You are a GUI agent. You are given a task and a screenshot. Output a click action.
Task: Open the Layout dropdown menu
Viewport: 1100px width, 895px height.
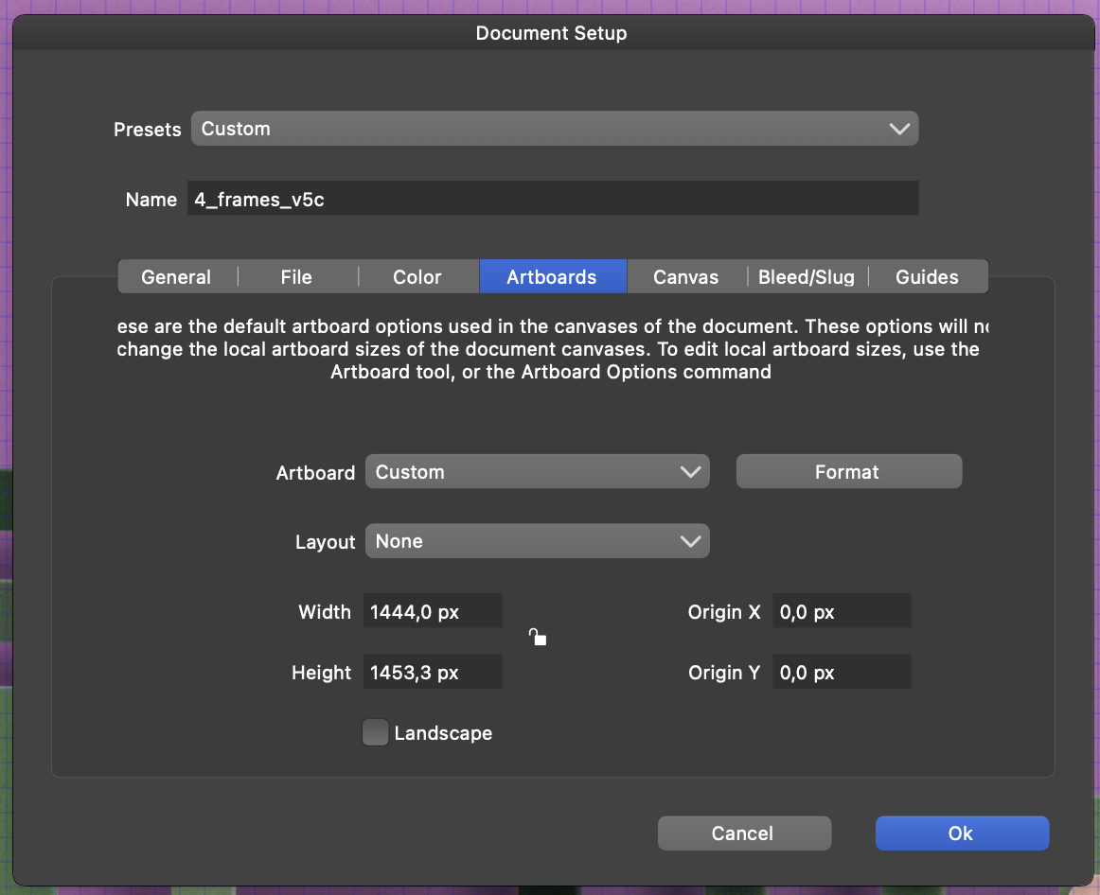tap(537, 542)
